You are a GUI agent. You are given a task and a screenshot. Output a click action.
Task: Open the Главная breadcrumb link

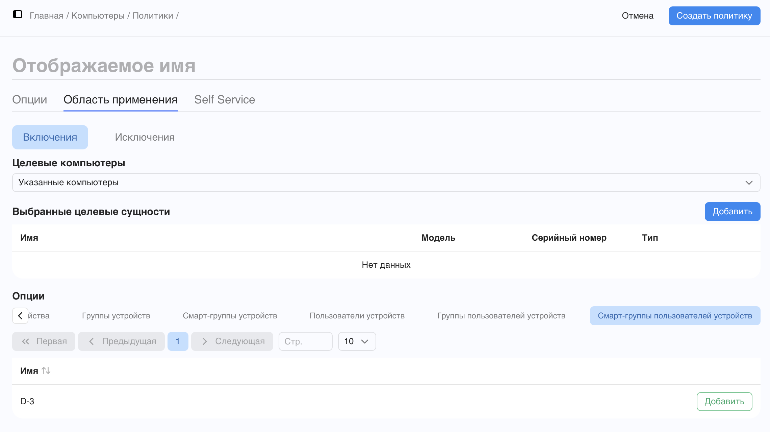pos(47,16)
